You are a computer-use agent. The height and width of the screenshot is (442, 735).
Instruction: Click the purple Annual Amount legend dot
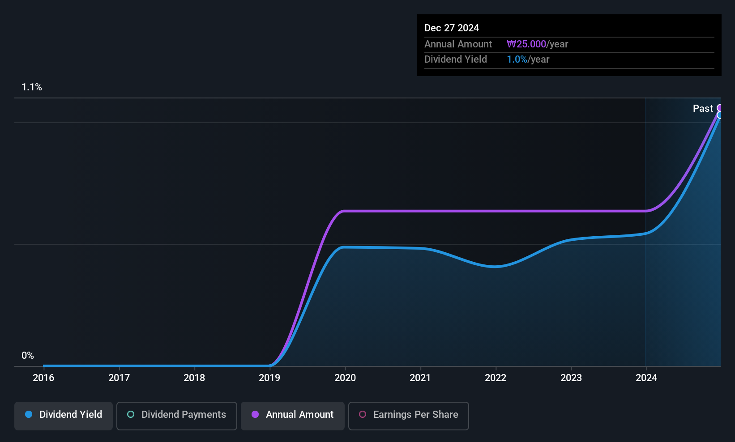255,414
